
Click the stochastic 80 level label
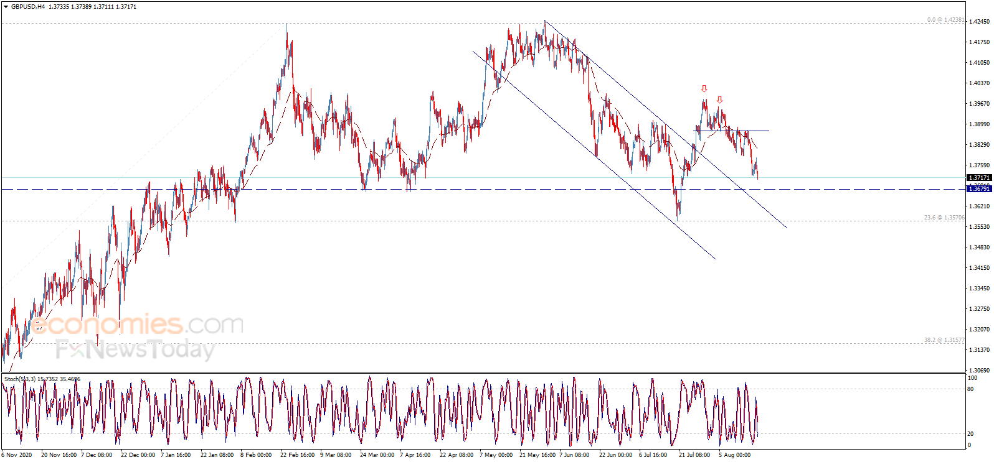click(970, 389)
